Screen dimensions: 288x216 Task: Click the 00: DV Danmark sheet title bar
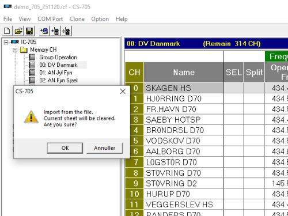[206, 44]
